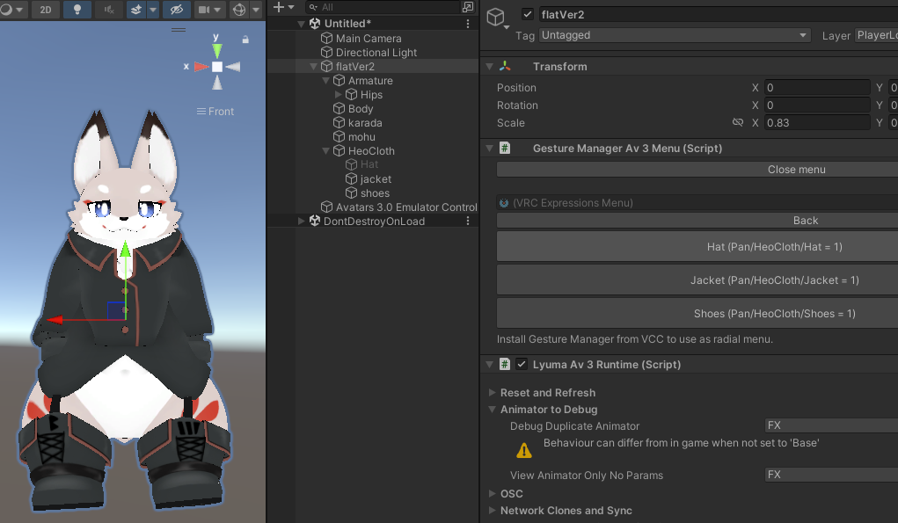Collapse the Armature node
Screen dimensions: 898x523
click(326, 81)
